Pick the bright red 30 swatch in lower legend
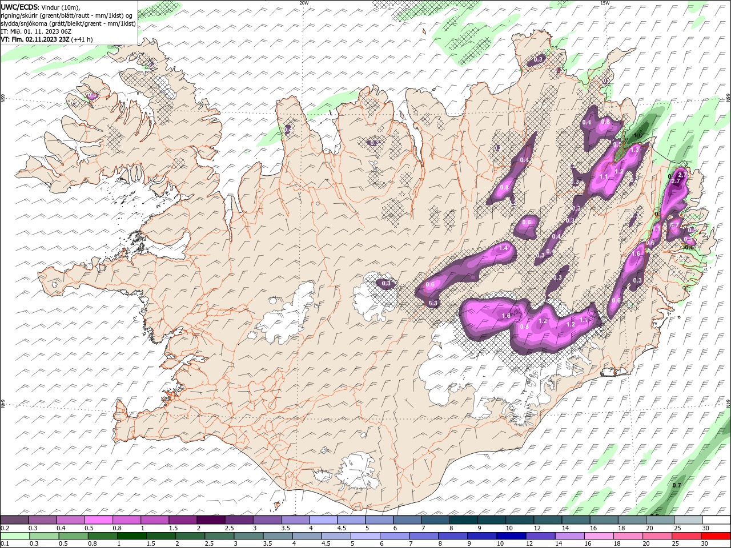The height and width of the screenshot is (548, 731). (716, 536)
